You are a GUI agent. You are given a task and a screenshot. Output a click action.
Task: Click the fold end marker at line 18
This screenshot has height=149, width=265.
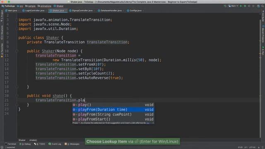[17, 87]
